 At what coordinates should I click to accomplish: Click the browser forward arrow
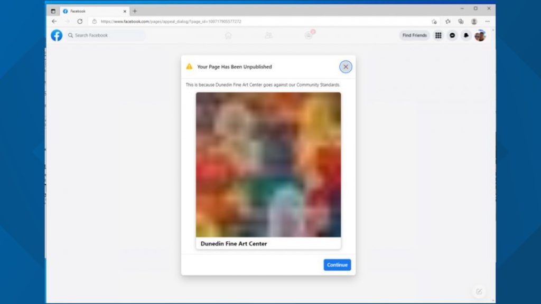[x=67, y=21]
